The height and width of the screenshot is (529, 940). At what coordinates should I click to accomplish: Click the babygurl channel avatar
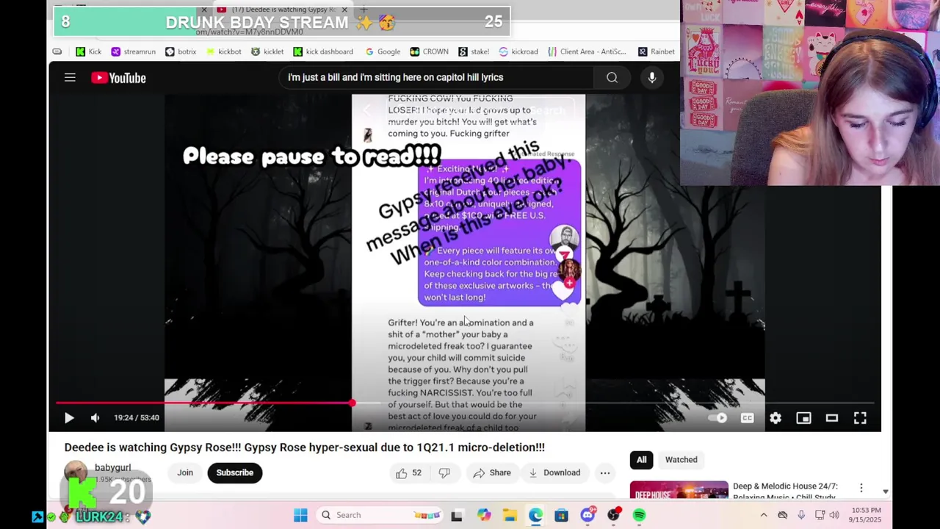(x=76, y=472)
